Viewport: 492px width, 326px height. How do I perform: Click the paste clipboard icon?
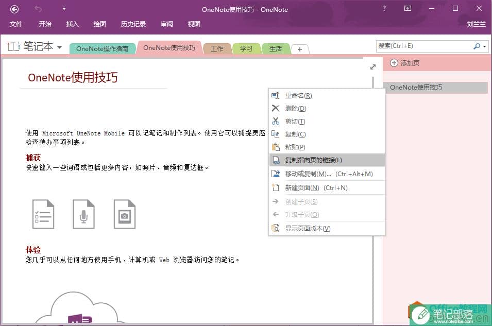[x=276, y=147]
